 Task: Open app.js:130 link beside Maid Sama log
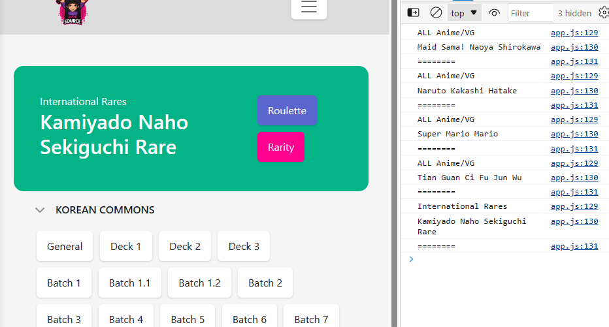click(x=574, y=47)
